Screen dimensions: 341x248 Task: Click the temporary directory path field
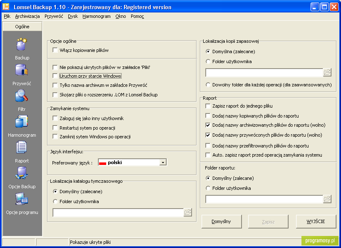coord(118,212)
